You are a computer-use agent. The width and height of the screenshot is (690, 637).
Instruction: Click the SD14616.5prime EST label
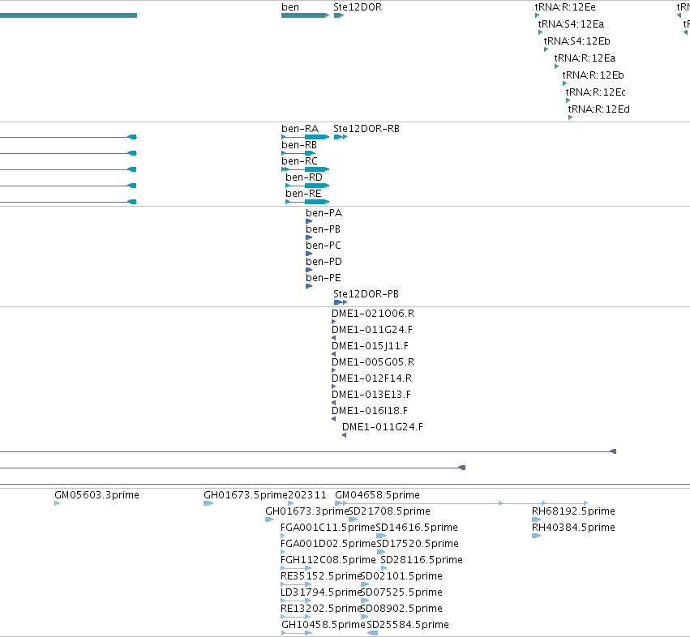point(417,528)
